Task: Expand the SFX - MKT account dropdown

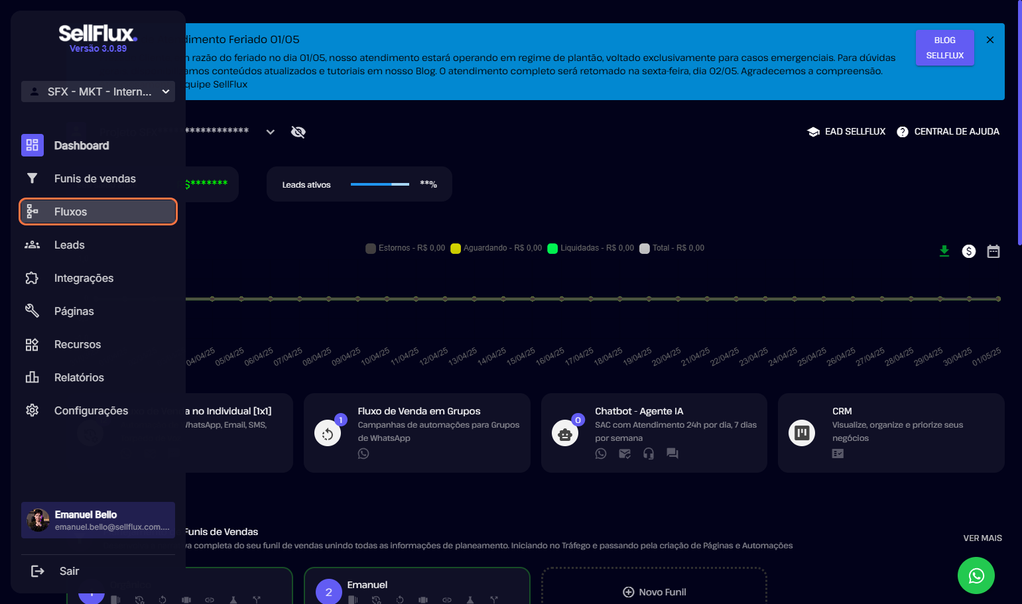Action: [98, 91]
